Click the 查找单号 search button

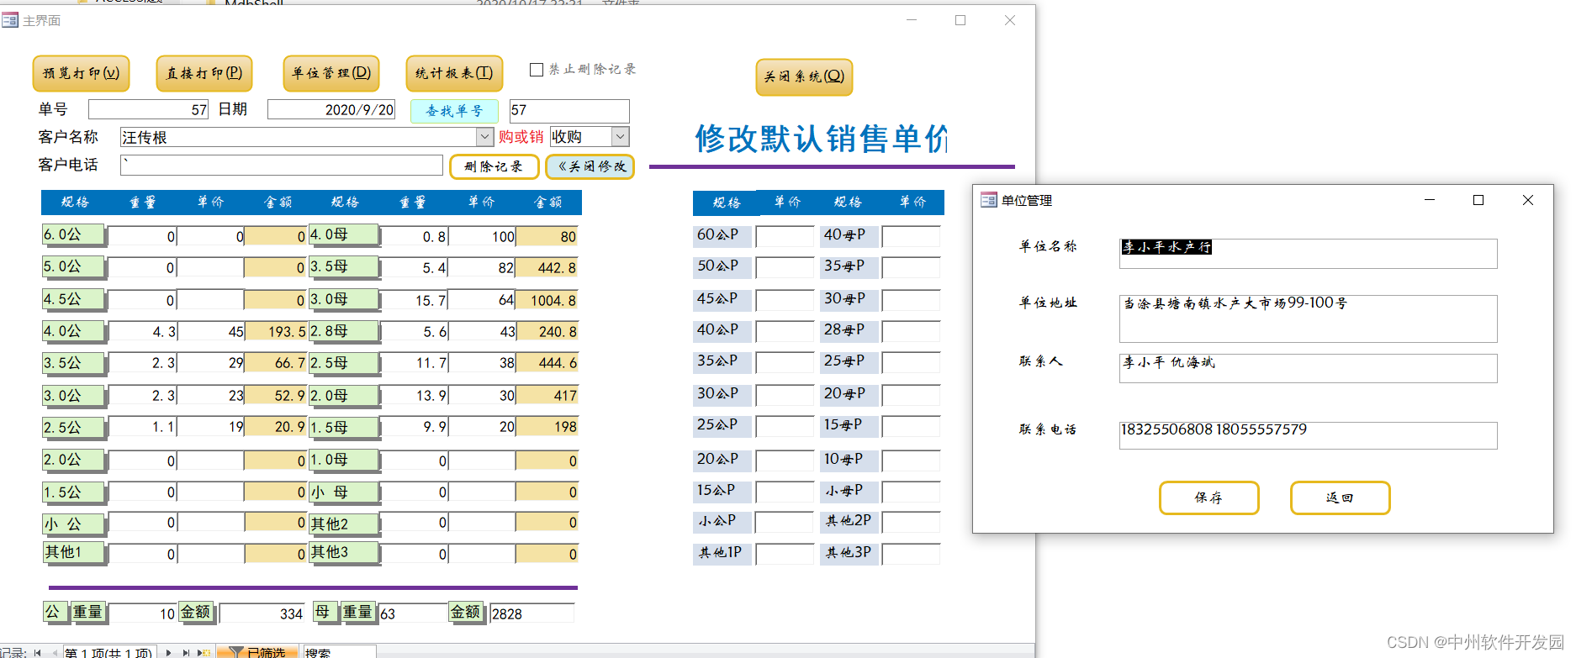coord(454,111)
